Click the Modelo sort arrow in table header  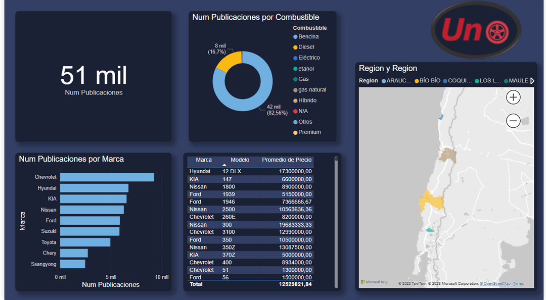point(224,165)
